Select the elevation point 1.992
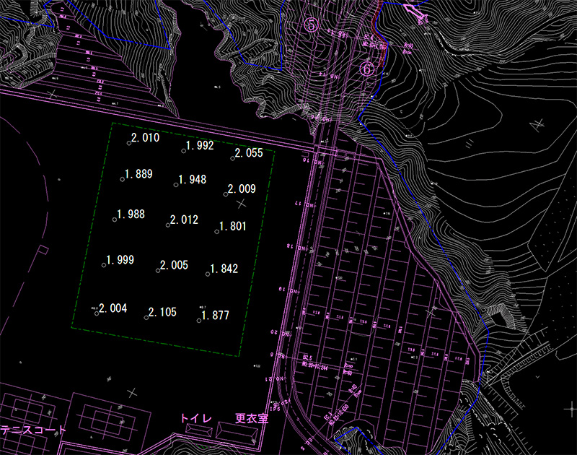Viewport: 577px width, 455px height. click(x=199, y=146)
